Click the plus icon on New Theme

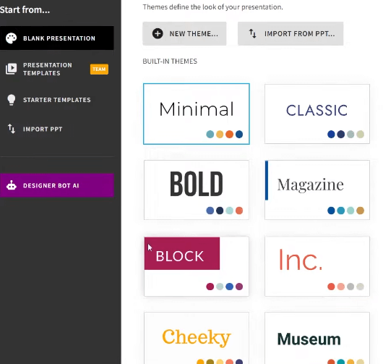click(158, 33)
